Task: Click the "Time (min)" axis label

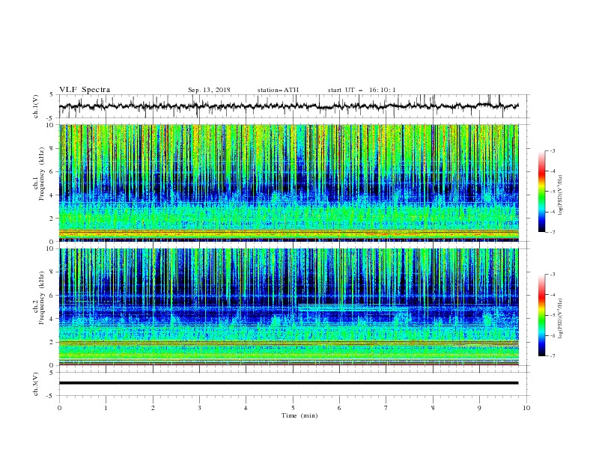Action: 299,415
